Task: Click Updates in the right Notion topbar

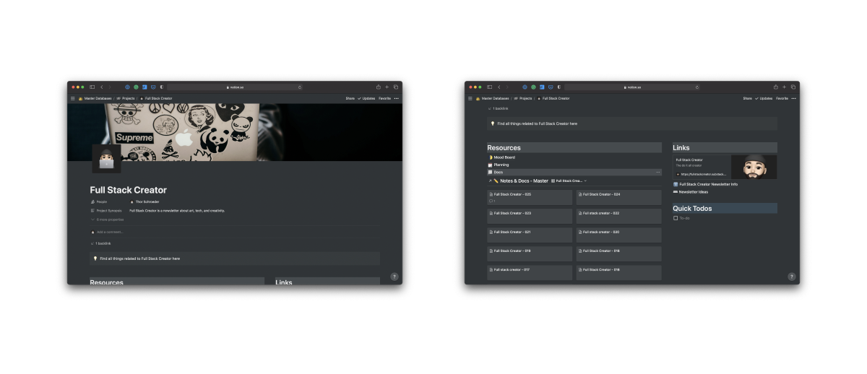Action: click(764, 98)
